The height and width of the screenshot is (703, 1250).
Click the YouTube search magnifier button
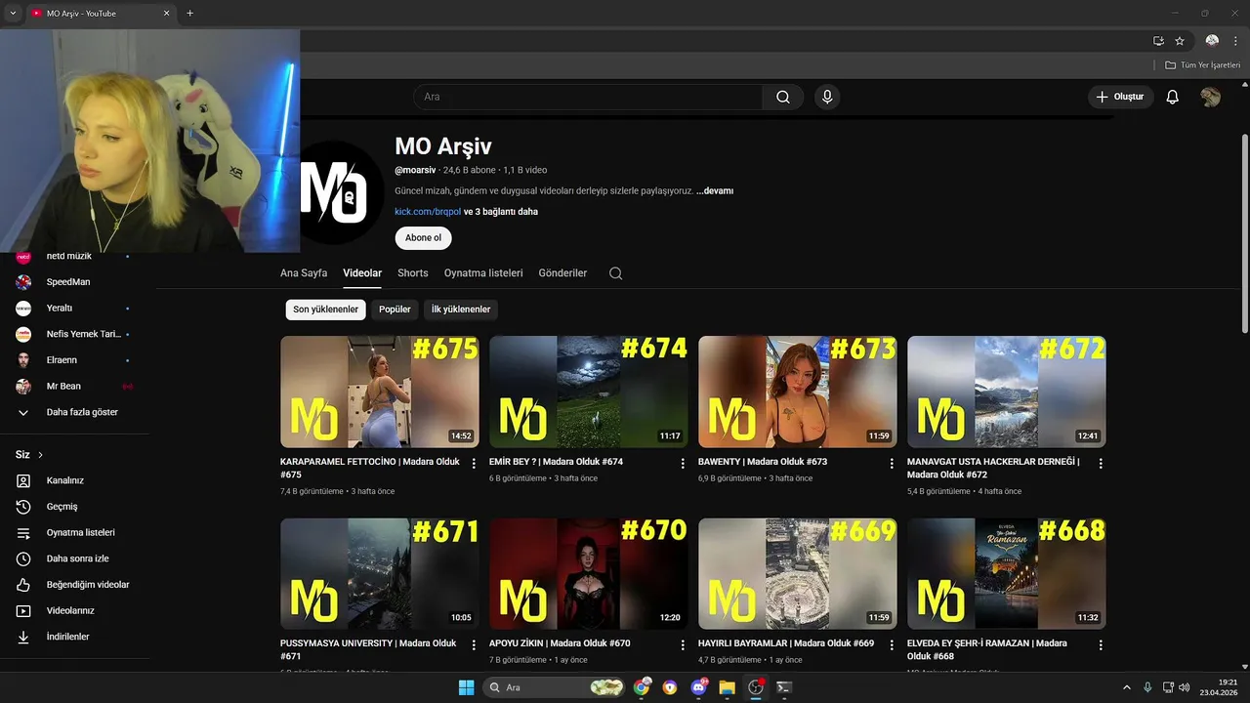(x=783, y=97)
